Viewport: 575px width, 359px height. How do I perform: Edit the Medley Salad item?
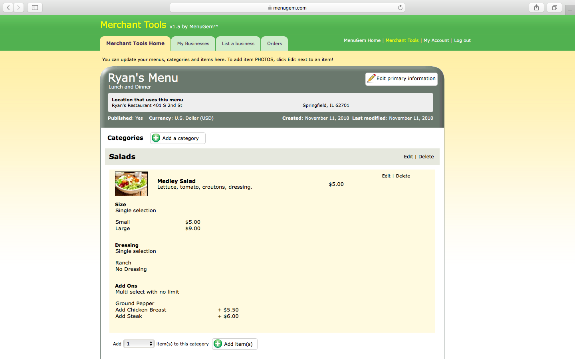tap(386, 176)
